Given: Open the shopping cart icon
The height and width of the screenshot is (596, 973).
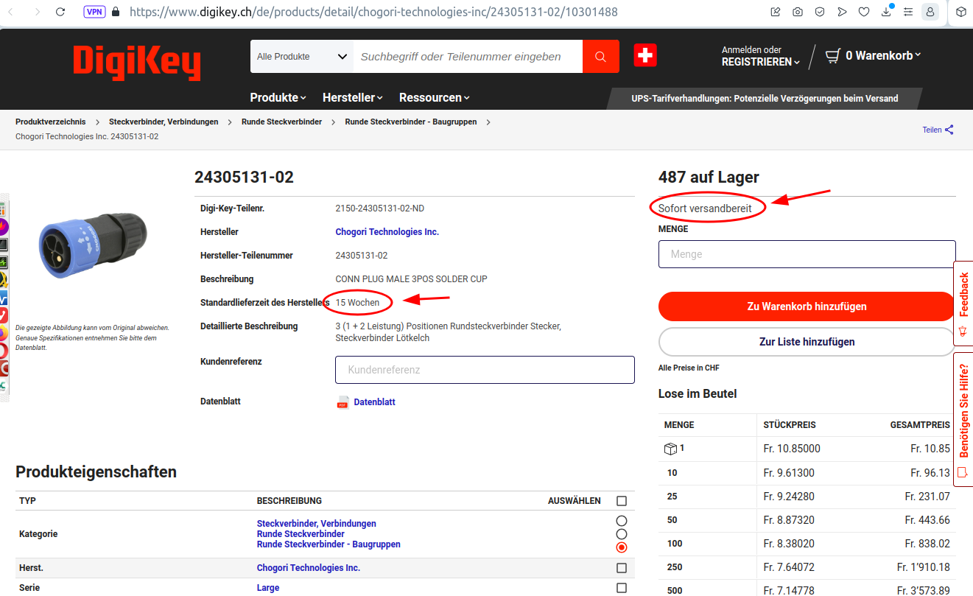Looking at the screenshot, I should pyautogui.click(x=832, y=56).
